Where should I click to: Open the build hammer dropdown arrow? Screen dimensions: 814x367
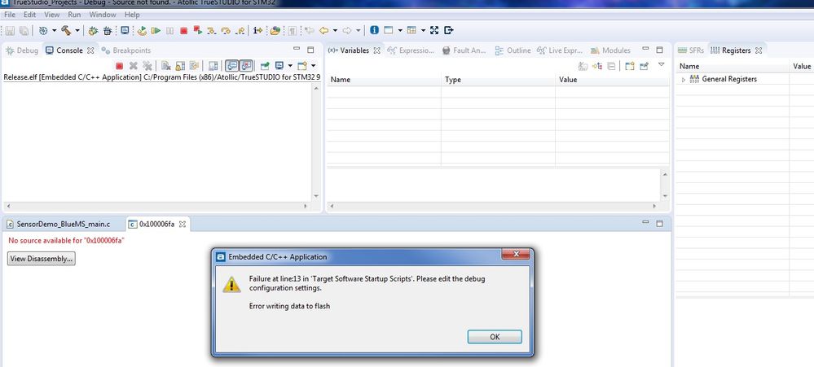pyautogui.click(x=77, y=31)
